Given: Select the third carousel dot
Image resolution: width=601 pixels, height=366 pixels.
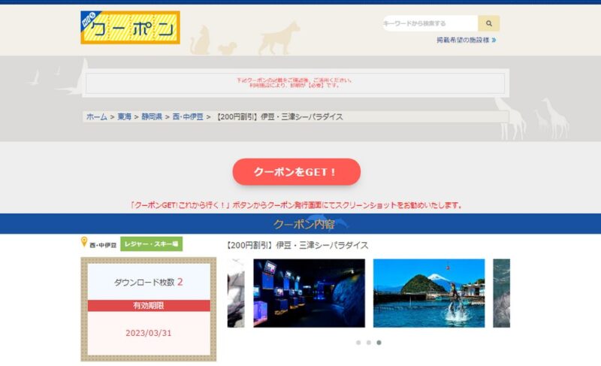Looking at the screenshot, I should coord(379,343).
